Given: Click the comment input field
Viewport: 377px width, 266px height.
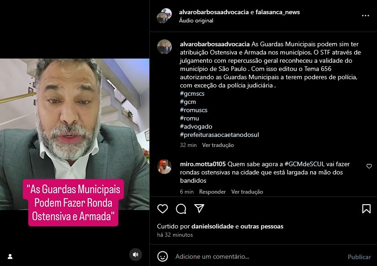Looking at the screenshot, I should tap(258, 256).
